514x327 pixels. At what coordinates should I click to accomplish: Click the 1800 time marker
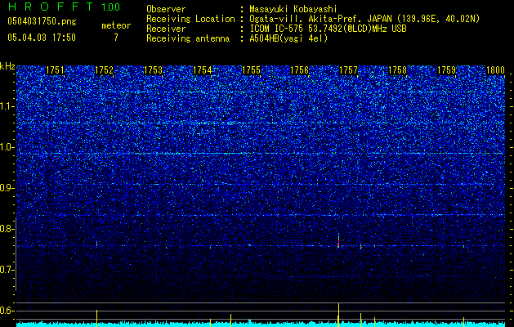[x=495, y=70]
